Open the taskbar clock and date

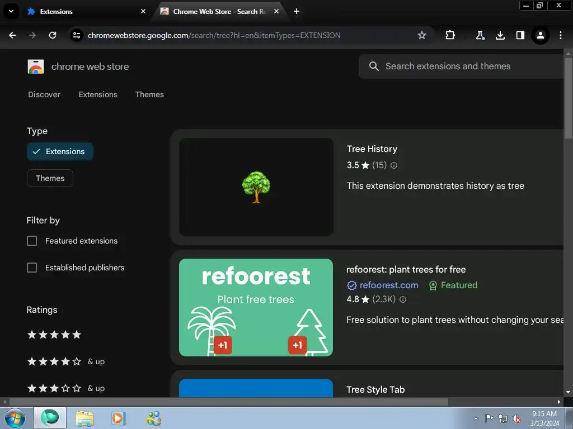click(x=544, y=418)
